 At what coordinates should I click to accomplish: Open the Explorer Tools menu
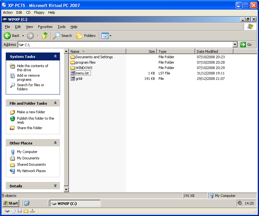(x=62, y=27)
